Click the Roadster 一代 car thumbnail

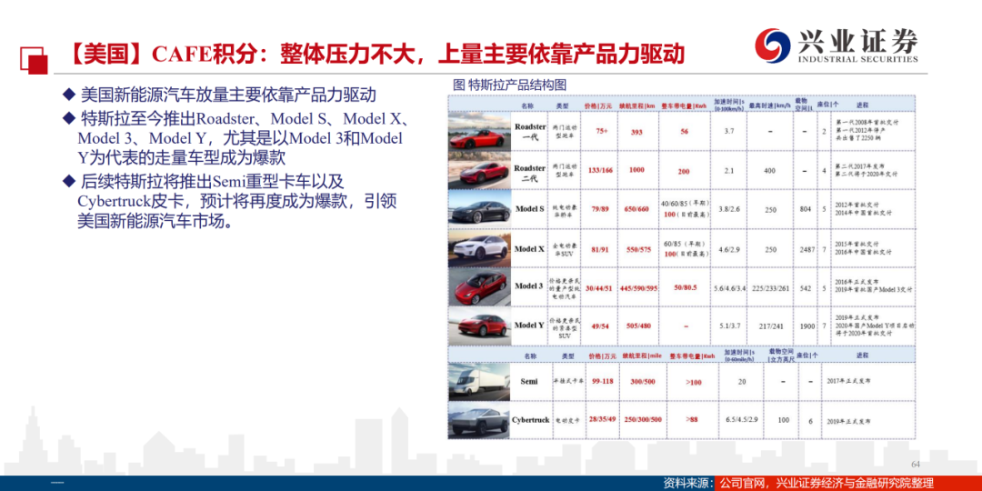pos(479,130)
